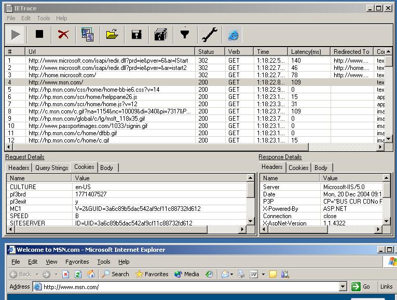Open Internet Explorer Favorites menu
Image resolution: width=397 pixels, height=300 pixels.
coord(77,262)
